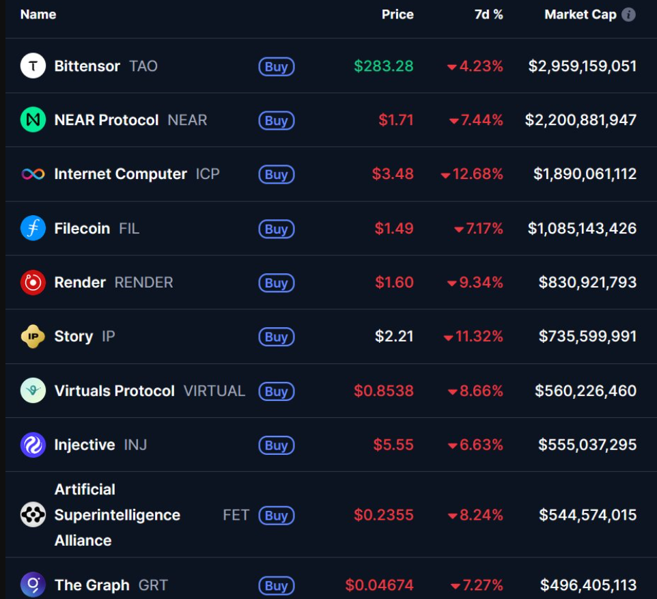Screen dimensions: 657x599
Task: Click the Bittensor TAO coin logo
Action: point(33,66)
